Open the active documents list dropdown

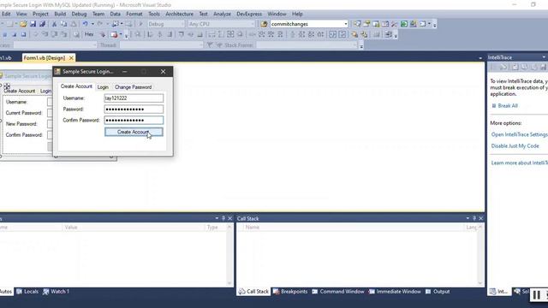point(480,58)
